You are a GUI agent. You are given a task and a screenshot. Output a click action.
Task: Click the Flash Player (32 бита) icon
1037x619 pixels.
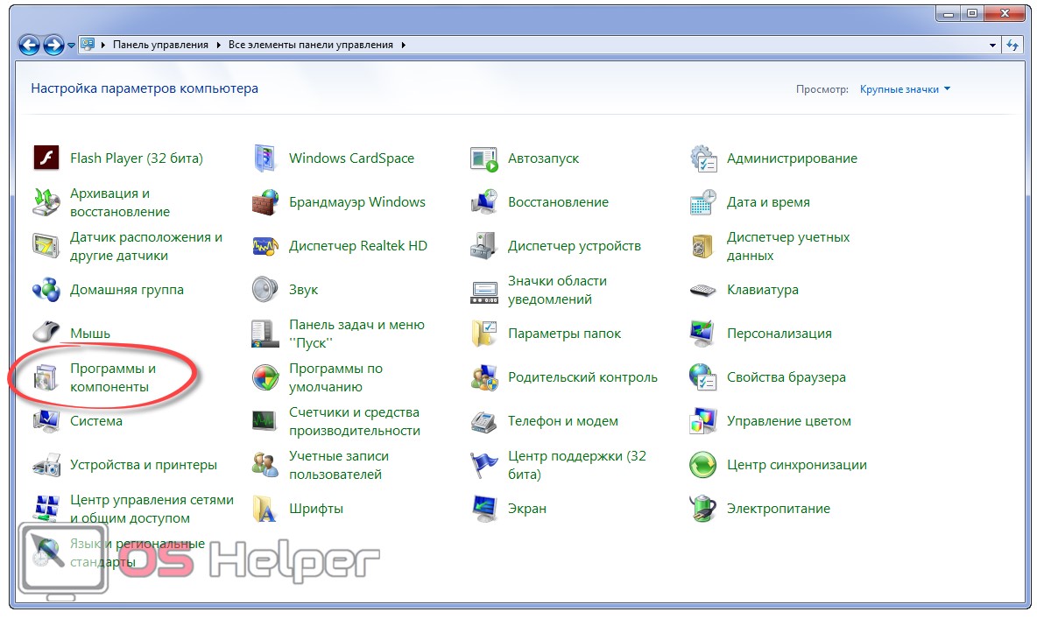[x=46, y=158]
